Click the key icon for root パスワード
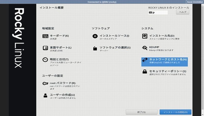204x116 pixels. [45, 83]
